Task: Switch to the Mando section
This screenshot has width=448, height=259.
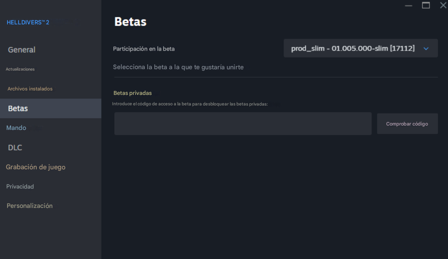Action: [16, 128]
